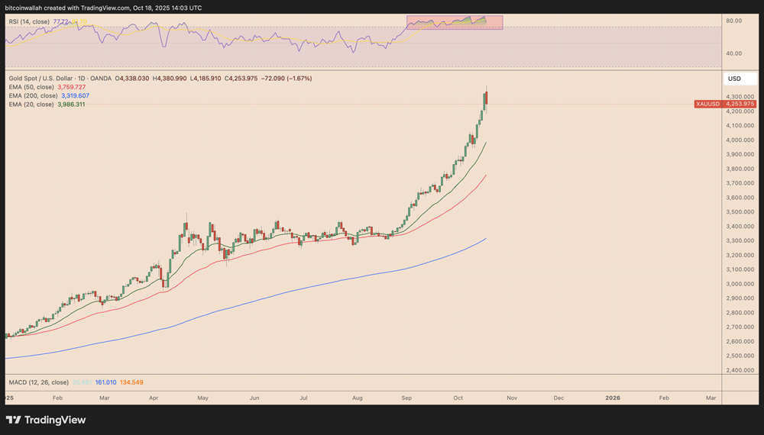764x435 pixels.
Task: Open the RSI (14, close) indicator label
Action: point(32,22)
